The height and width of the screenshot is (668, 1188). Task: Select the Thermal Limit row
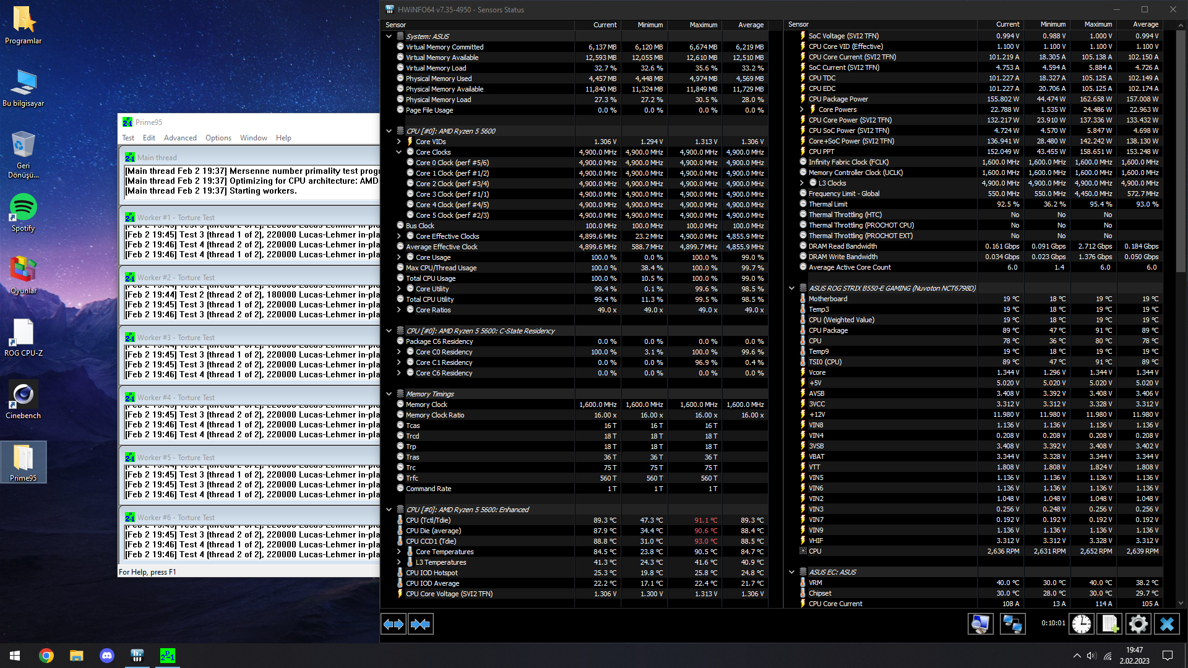coord(974,204)
